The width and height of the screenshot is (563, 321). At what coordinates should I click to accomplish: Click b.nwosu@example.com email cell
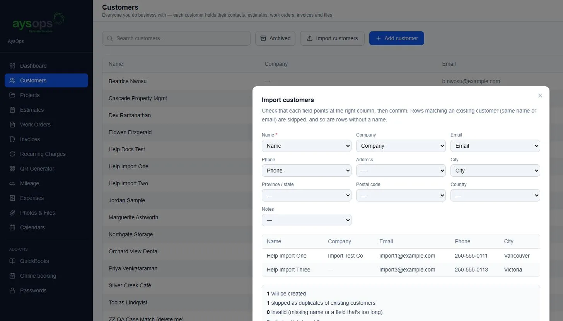click(x=471, y=81)
